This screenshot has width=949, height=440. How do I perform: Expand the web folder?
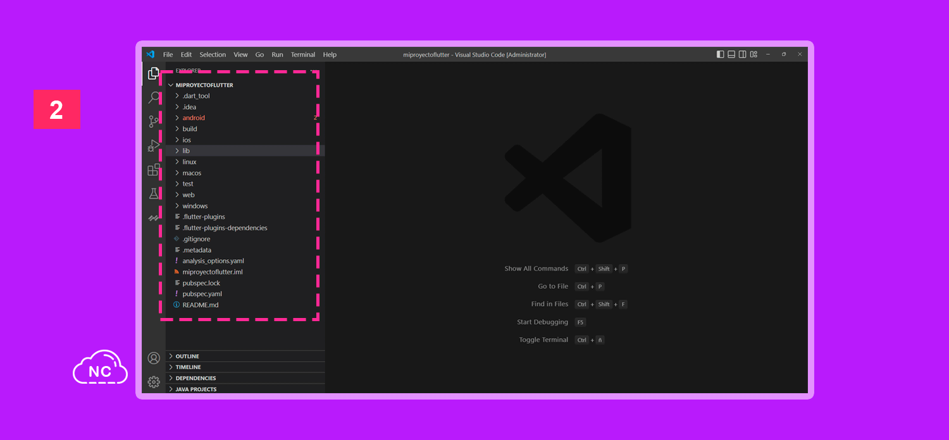pos(245,195)
